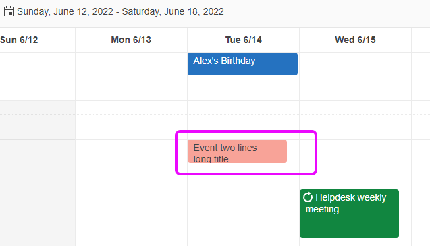Click the calendar icon beside the date range
The width and height of the screenshot is (430, 246).
pyautogui.click(x=9, y=11)
